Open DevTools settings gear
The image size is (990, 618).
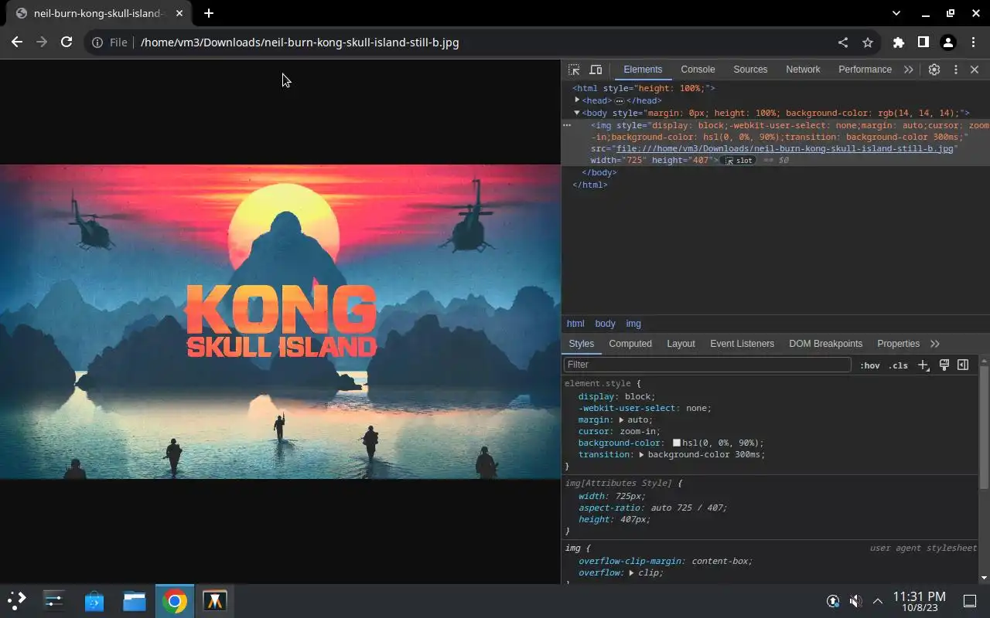coord(934,70)
